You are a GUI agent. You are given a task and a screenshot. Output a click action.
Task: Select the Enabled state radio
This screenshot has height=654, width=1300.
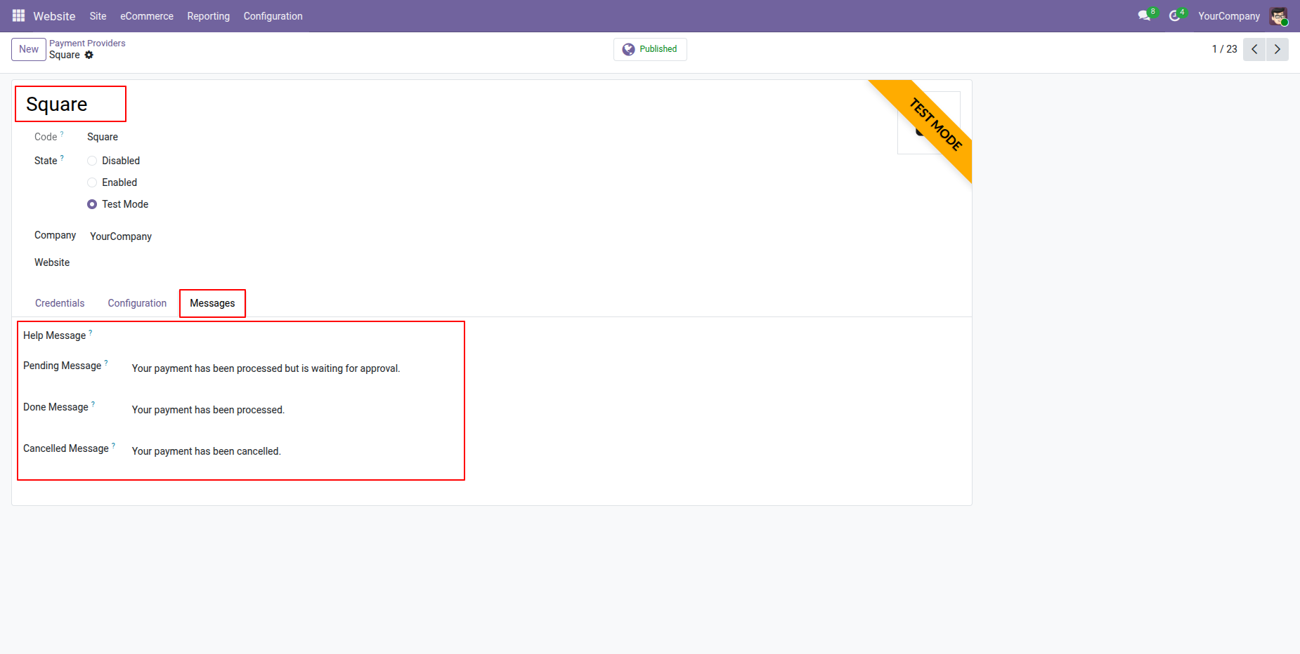coord(92,182)
